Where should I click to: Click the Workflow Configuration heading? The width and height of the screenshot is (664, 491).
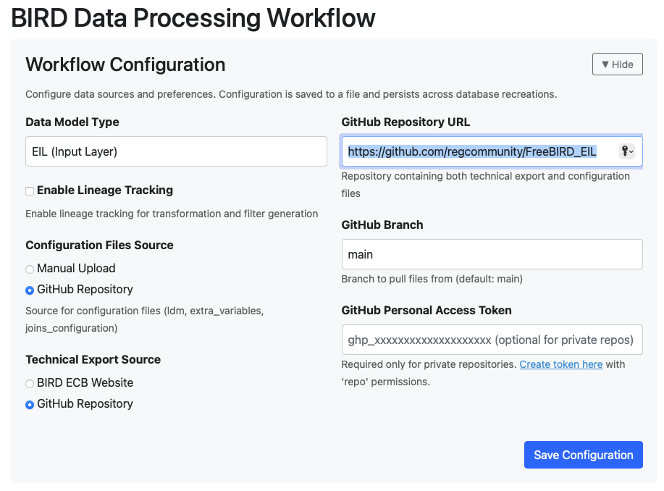tap(125, 64)
